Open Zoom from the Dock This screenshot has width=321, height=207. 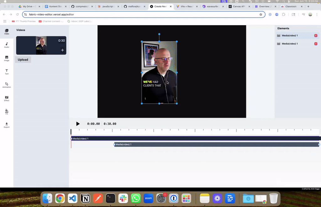pos(148,199)
